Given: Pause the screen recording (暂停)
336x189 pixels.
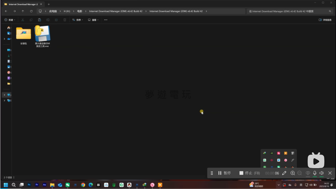Looking at the screenshot, I should click(224, 173).
